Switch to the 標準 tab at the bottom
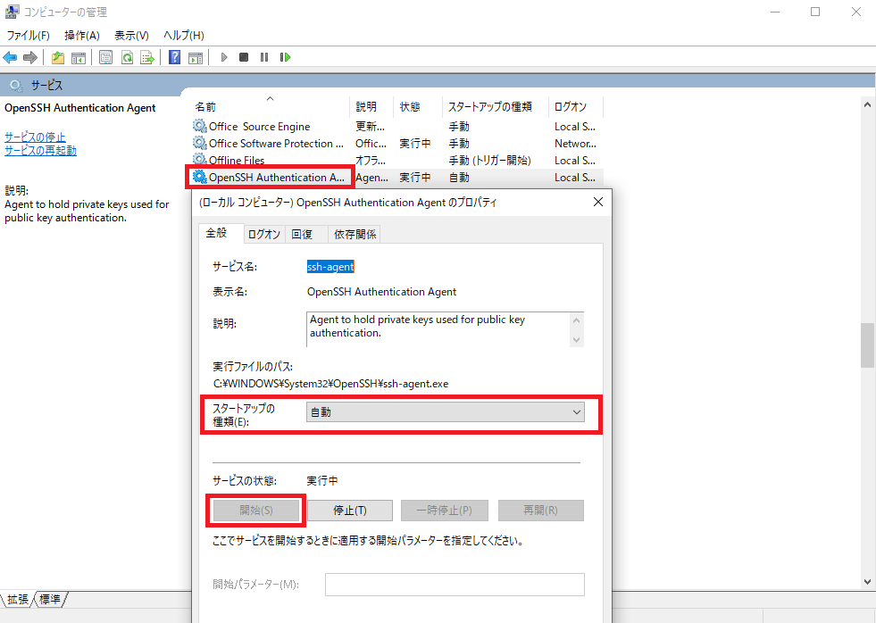 pyautogui.click(x=49, y=600)
